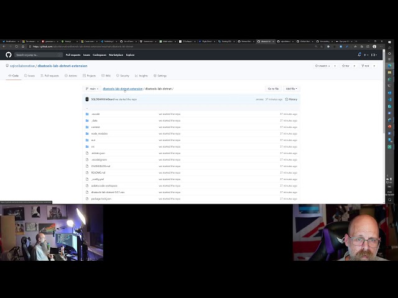Open the sqlcollaborative owner link
This screenshot has width=398, height=298.
coord(22,66)
